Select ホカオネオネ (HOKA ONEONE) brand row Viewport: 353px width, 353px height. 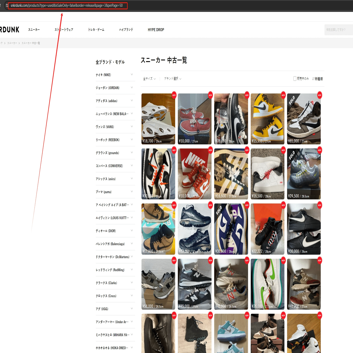coord(115,348)
